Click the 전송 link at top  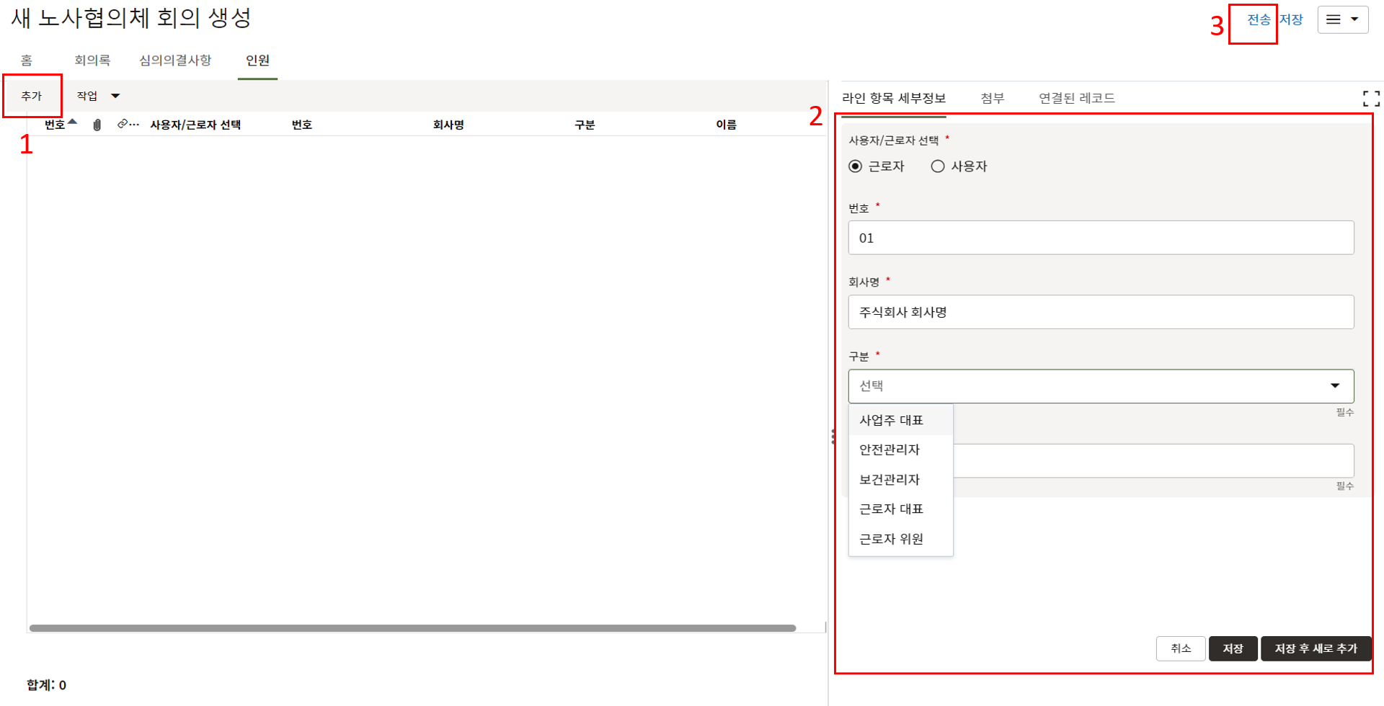(x=1258, y=19)
